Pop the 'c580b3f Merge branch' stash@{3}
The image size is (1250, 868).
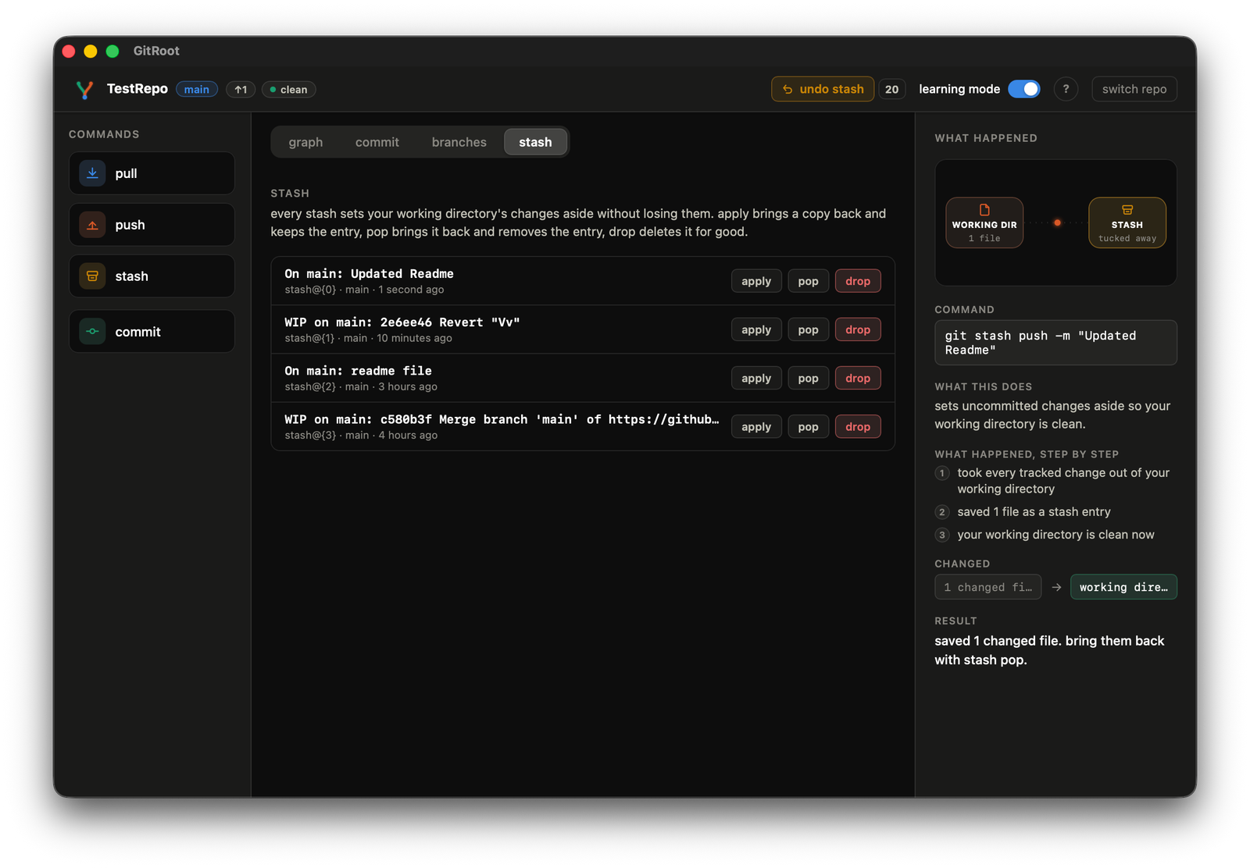click(x=809, y=426)
